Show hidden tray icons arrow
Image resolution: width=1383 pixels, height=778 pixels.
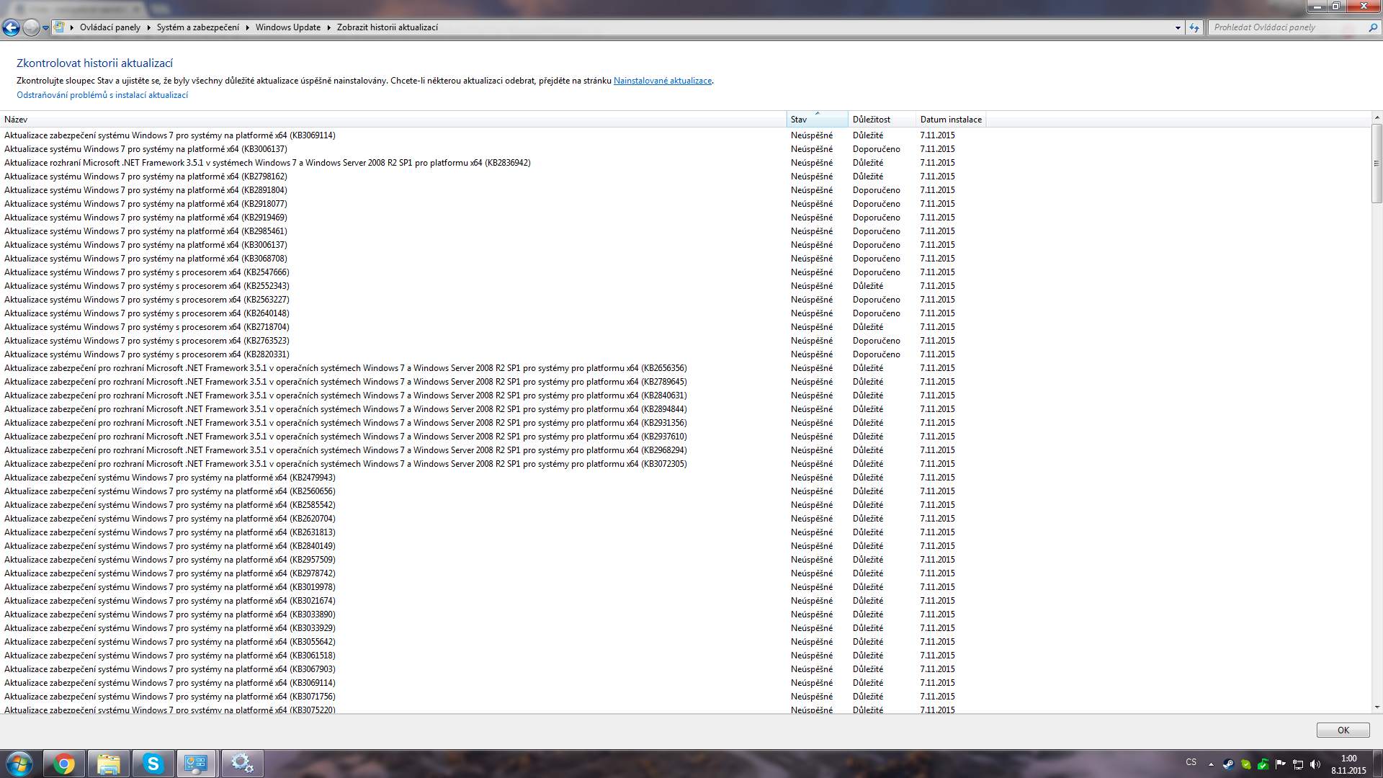click(1211, 764)
